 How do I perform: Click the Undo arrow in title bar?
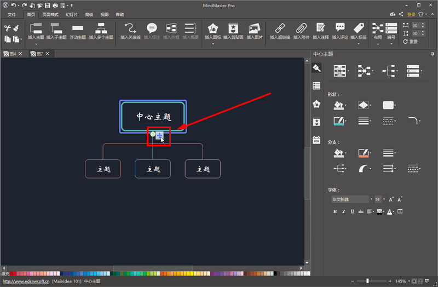[13, 5]
